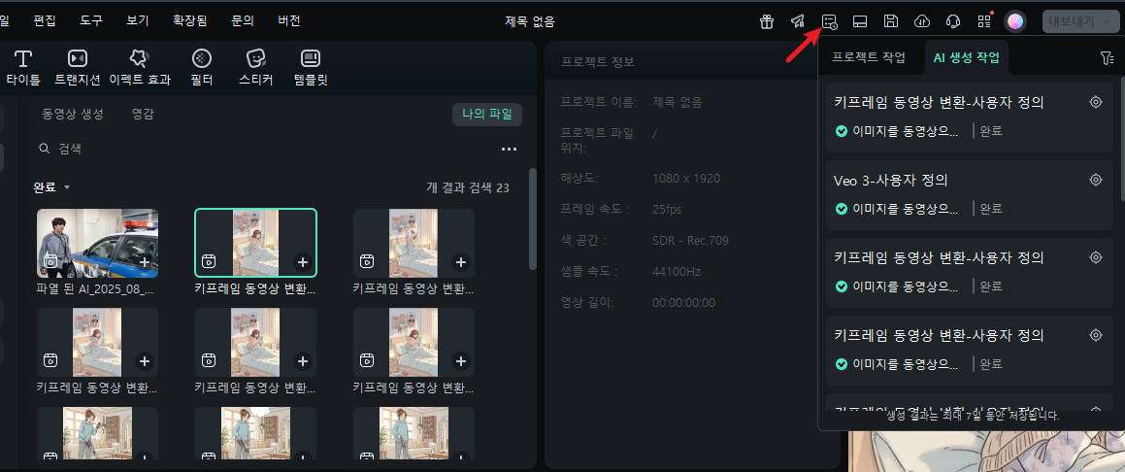Switch to the 동영상 생성 tab
This screenshot has height=472, width=1125.
(x=73, y=114)
